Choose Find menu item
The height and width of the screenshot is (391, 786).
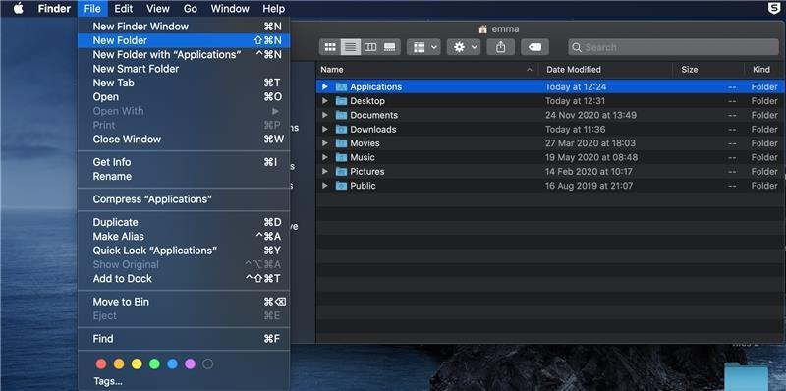tap(184, 339)
